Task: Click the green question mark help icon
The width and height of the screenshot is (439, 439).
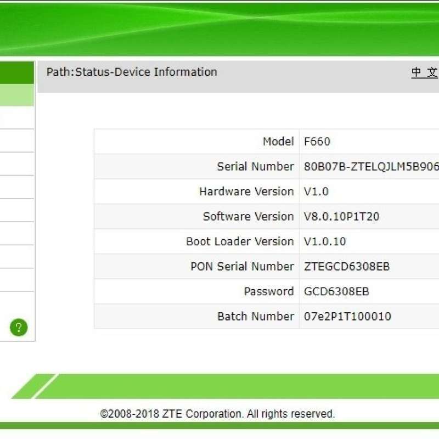Action: 18,328
